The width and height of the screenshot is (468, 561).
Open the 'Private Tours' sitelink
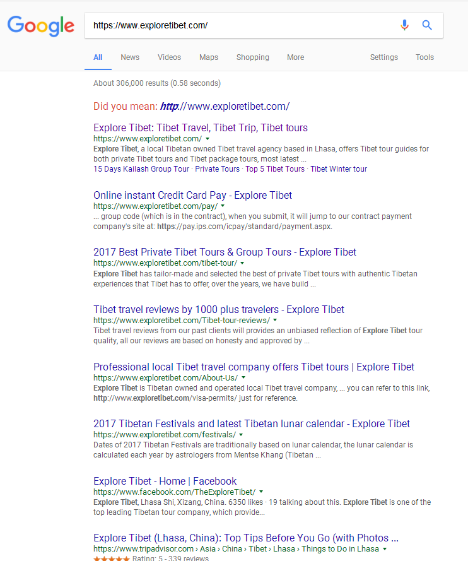(217, 169)
